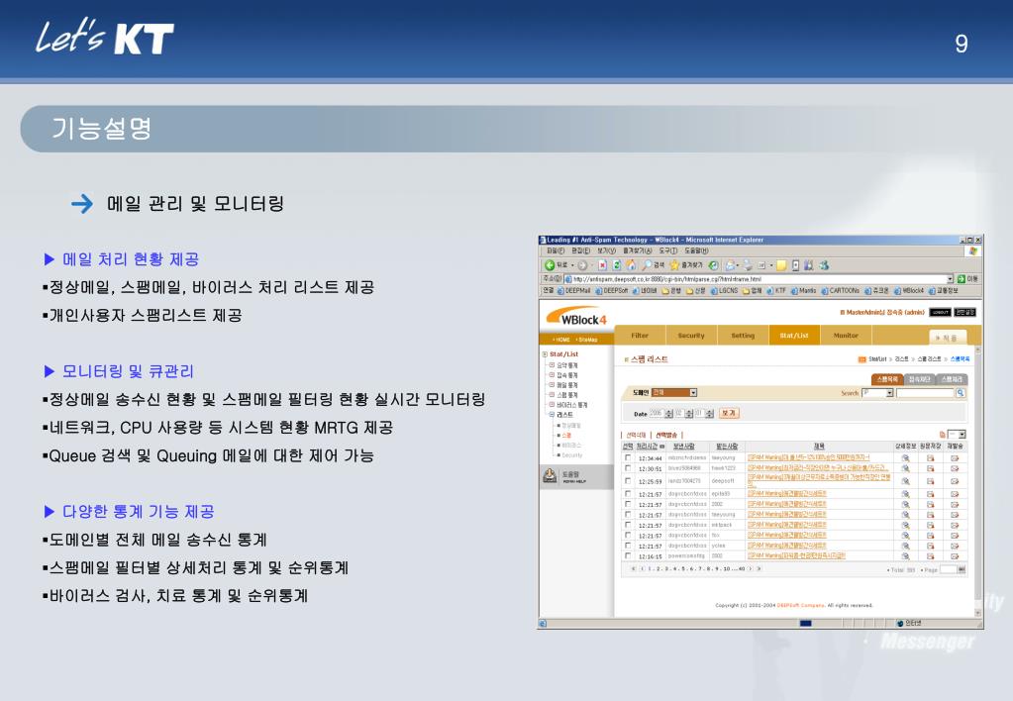Image resolution: width=1013 pixels, height=701 pixels.
Task: Open the DEEPMail links-bar shortcut
Action: [573, 291]
